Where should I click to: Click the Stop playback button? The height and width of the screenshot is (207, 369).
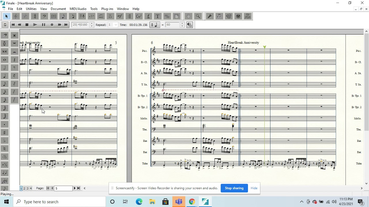27,25
